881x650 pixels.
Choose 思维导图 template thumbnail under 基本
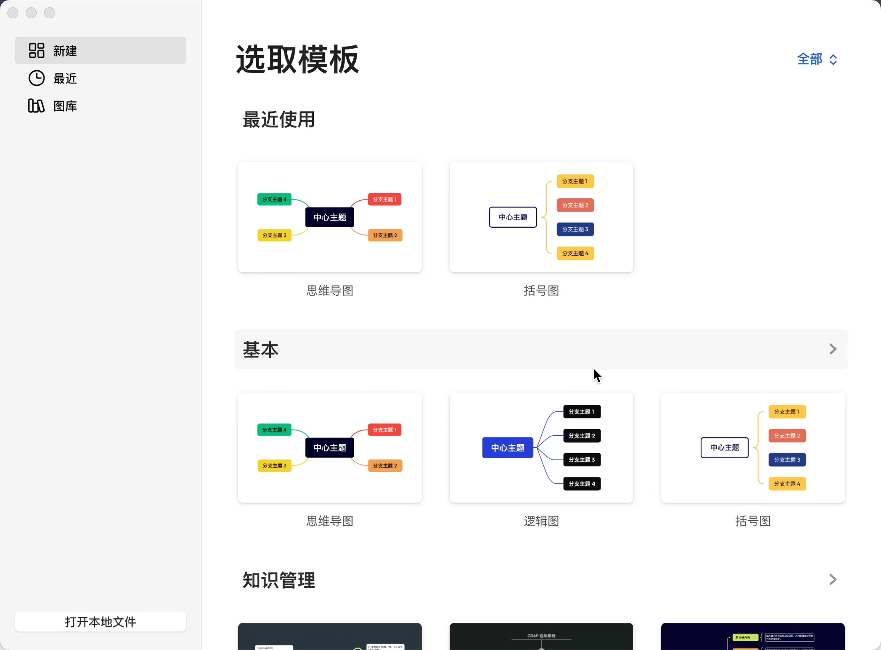(x=330, y=448)
